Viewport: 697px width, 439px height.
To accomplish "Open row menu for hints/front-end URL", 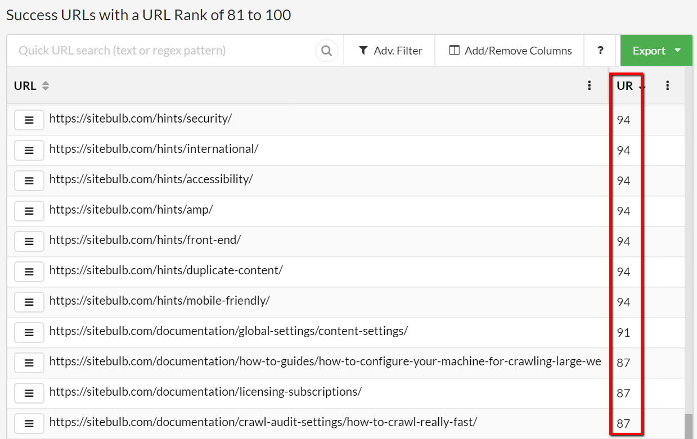I will pyautogui.click(x=29, y=241).
